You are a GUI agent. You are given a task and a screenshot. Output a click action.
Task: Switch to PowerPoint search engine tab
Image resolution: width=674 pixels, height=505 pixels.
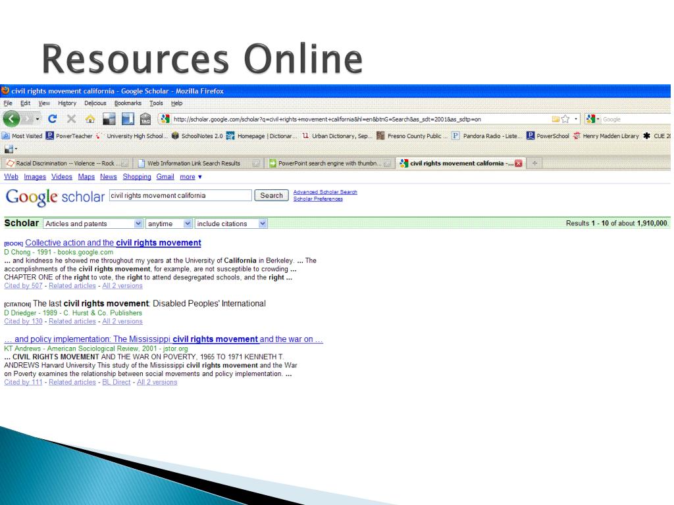(329, 163)
